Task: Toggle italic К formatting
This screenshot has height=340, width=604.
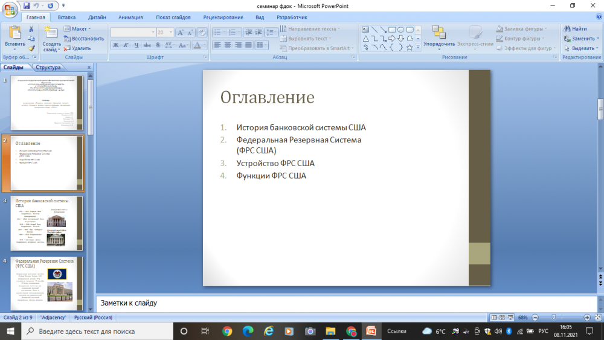Action: (x=127, y=45)
